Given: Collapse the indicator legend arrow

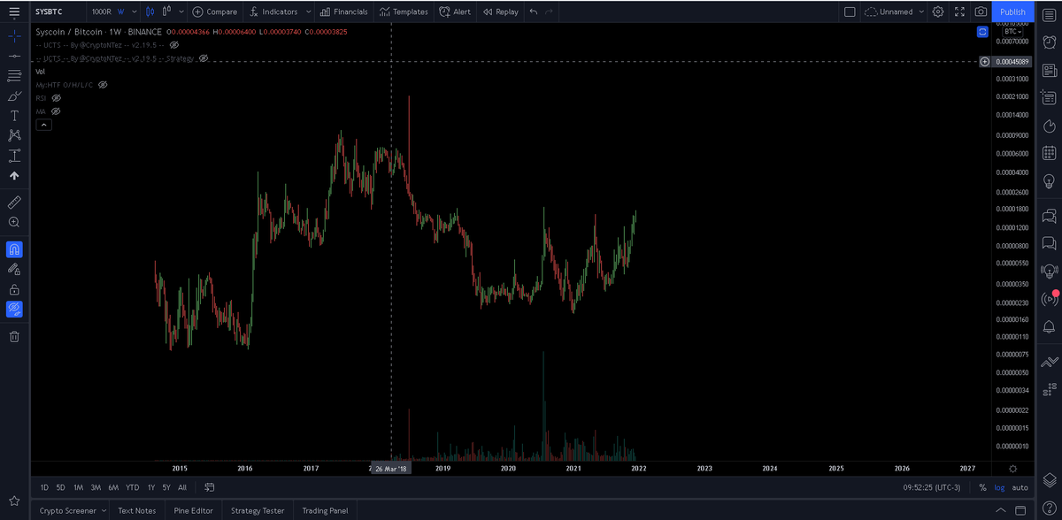Looking at the screenshot, I should click(x=43, y=125).
